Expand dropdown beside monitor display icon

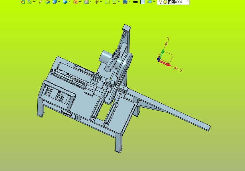pos(129,2)
